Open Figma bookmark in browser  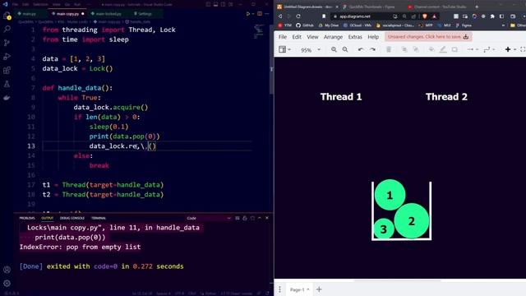click(x=464, y=25)
